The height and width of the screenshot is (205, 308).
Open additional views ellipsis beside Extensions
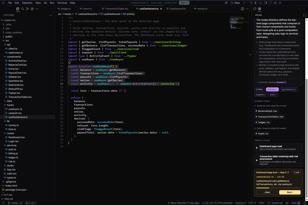pyautogui.click(x=37, y=9)
